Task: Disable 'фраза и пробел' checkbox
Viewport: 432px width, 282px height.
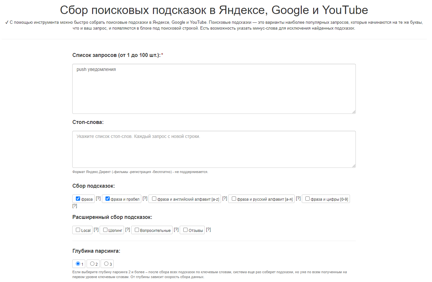Action: tap(107, 199)
